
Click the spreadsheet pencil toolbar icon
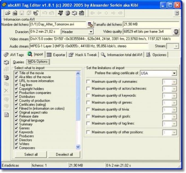click(82, 13)
